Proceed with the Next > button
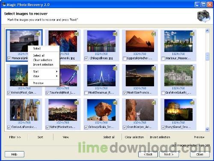The width and height of the screenshot is (214, 161). tap(169, 154)
